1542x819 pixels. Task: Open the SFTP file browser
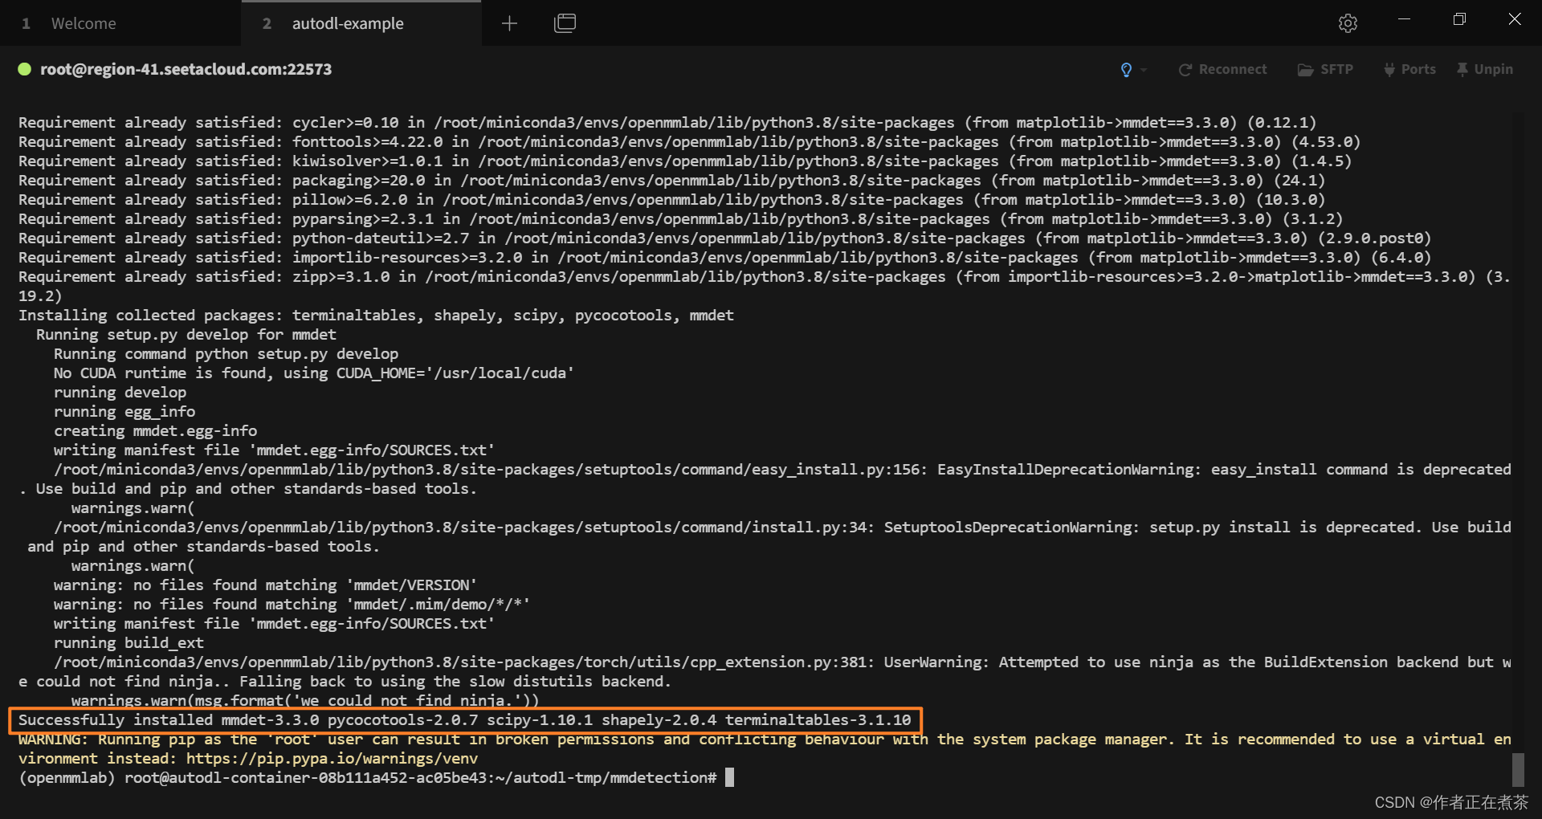(1325, 70)
